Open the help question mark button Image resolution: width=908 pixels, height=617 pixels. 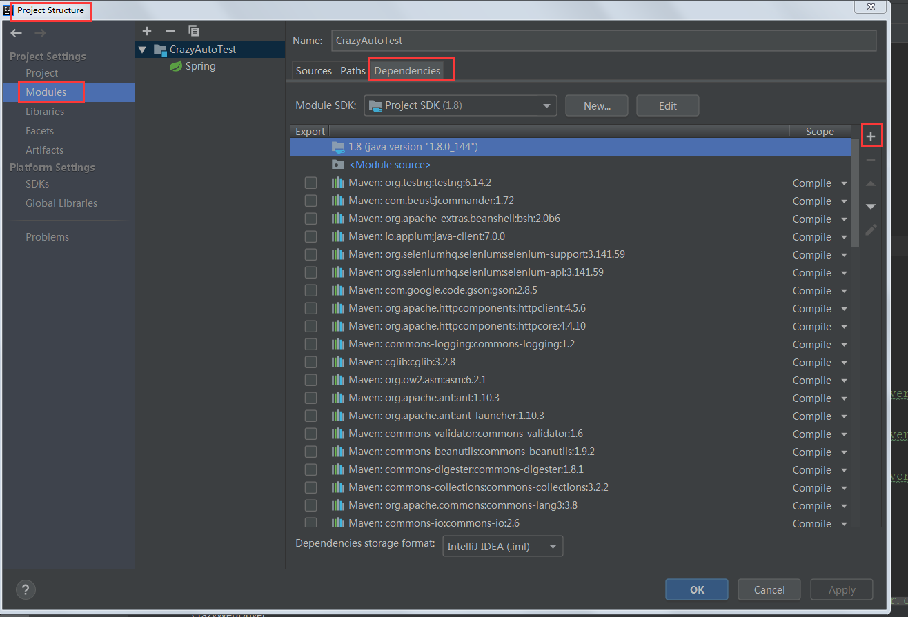point(25,589)
